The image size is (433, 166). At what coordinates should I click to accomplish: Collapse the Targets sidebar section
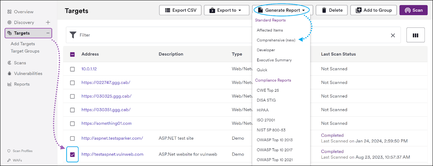48,33
